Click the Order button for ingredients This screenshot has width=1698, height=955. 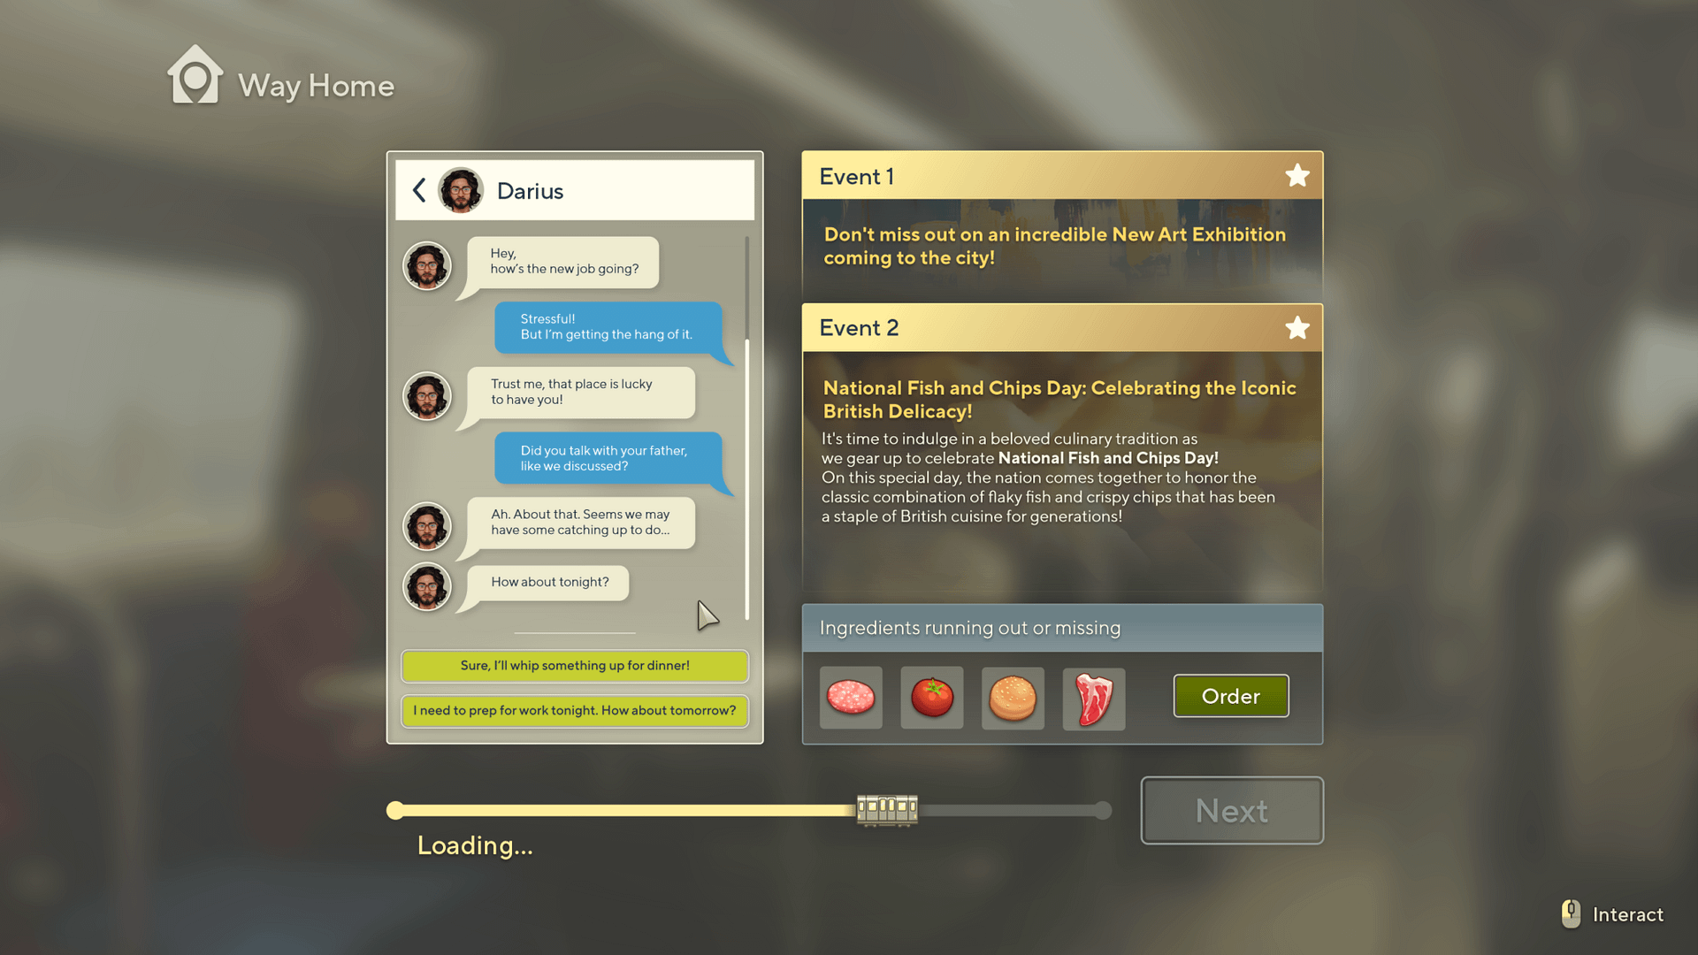point(1230,696)
